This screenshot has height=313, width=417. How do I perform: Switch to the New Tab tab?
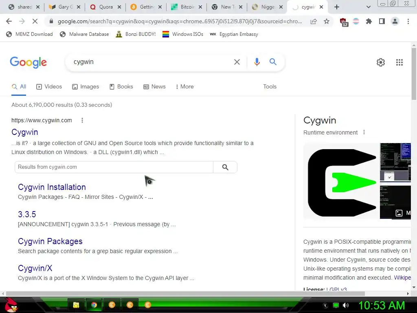coord(227,7)
